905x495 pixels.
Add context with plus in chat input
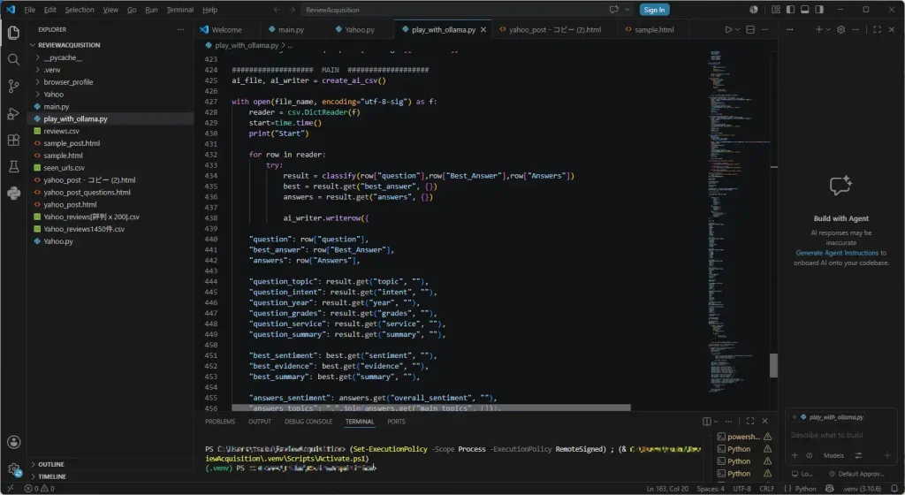[x=795, y=455]
